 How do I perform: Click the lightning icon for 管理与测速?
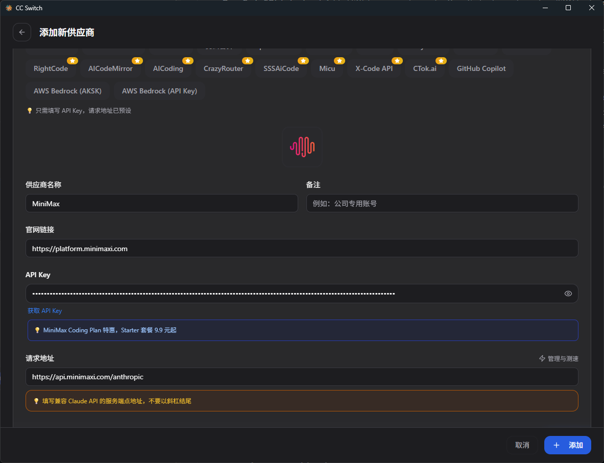542,358
